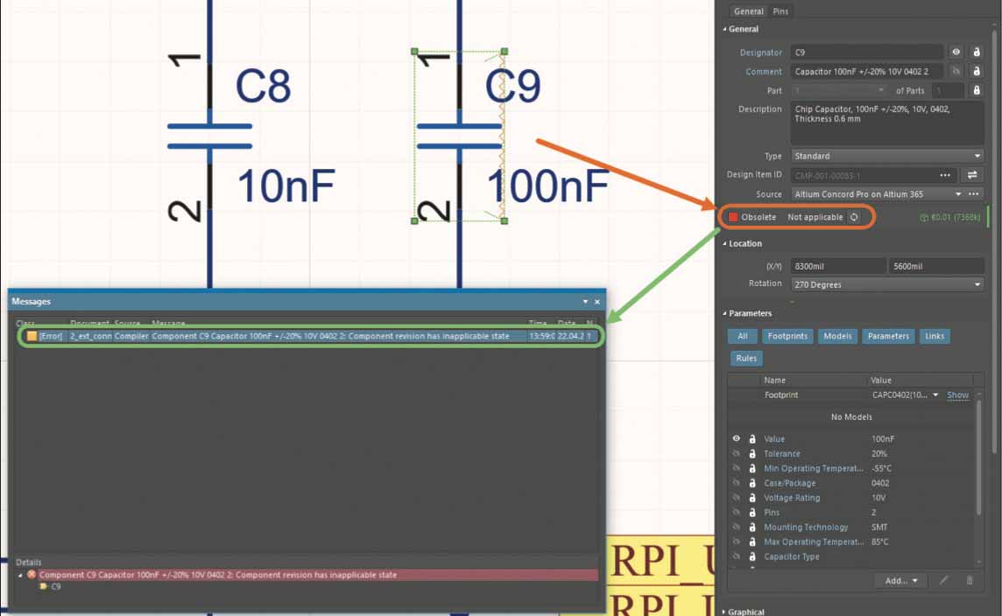The image size is (1002, 616).
Task: Click the pencil edit icon below parameters
Action: [944, 580]
